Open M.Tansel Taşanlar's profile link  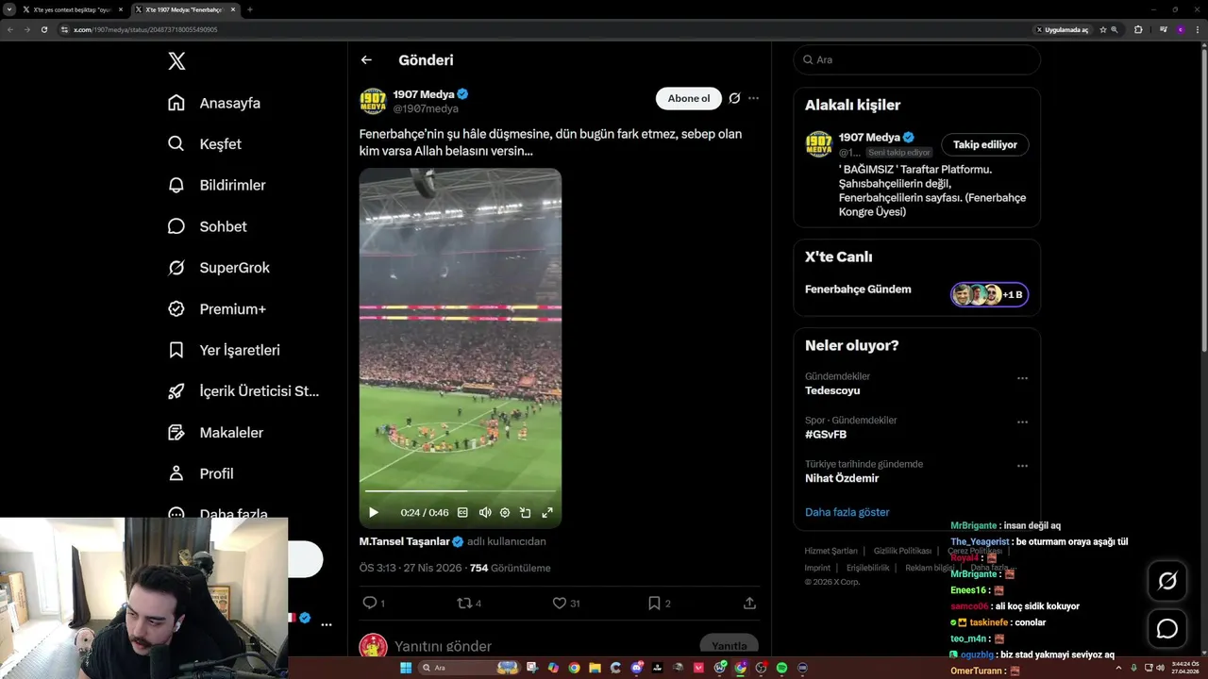pos(404,541)
